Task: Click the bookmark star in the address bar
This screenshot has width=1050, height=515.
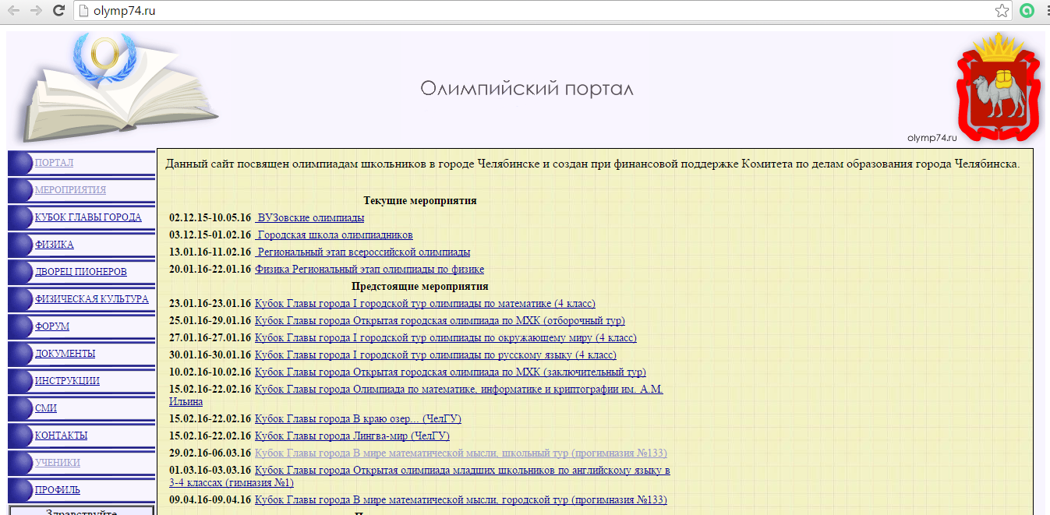Action: (x=1002, y=11)
